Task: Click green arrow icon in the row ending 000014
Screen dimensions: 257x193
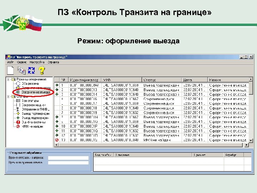Action: (57, 94)
